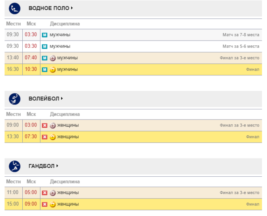The width and height of the screenshot is (267, 216).
Task: Click the water polo sport icon
Action: [x=15, y=9]
